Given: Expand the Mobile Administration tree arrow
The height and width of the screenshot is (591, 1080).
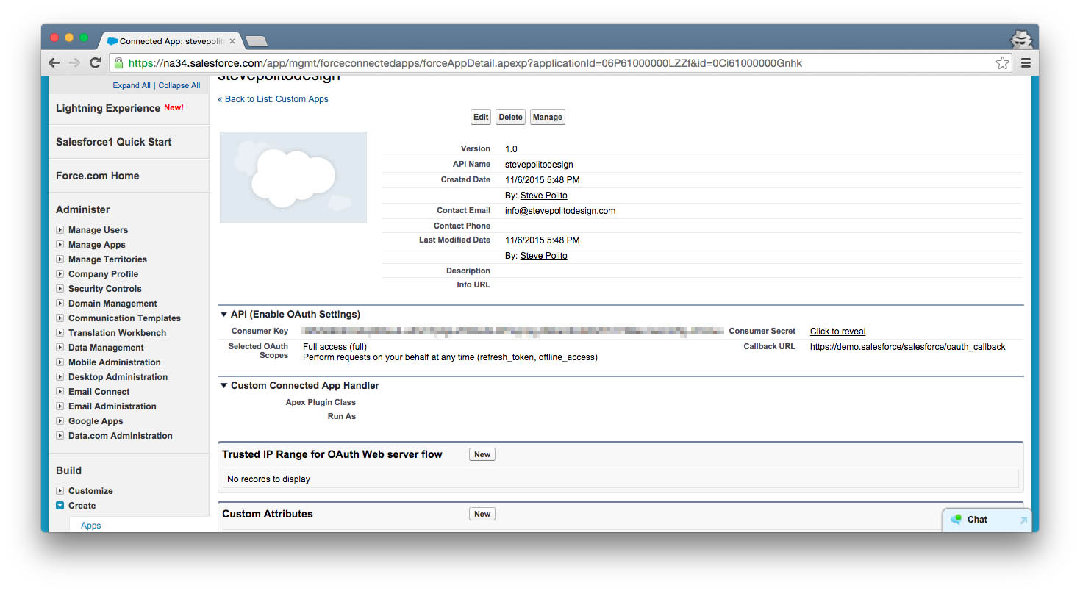Looking at the screenshot, I should [60, 362].
